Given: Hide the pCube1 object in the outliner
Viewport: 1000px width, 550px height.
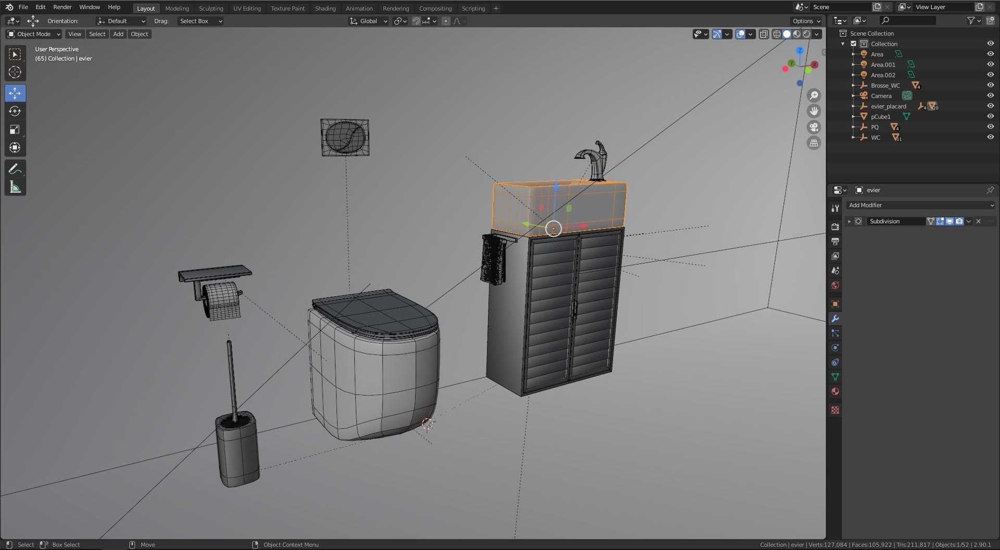Looking at the screenshot, I should pyautogui.click(x=990, y=117).
